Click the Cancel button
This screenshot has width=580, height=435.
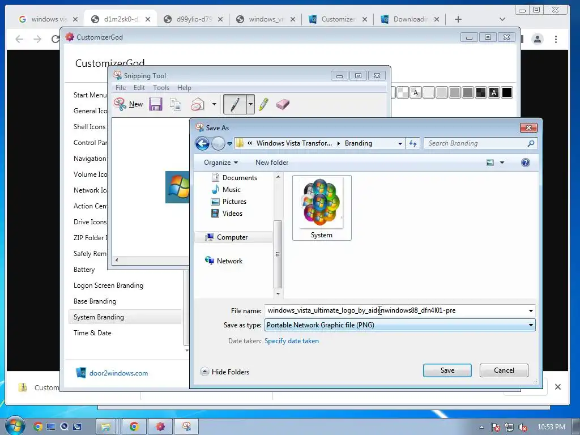pyautogui.click(x=504, y=370)
